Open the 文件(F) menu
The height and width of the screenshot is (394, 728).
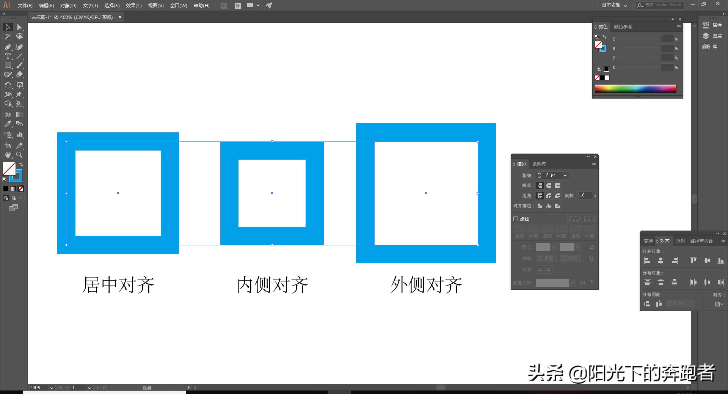[25, 6]
